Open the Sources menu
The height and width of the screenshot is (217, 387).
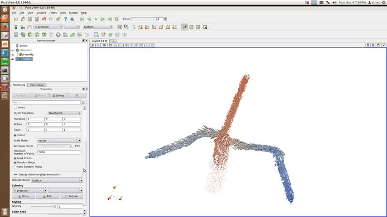coord(41,13)
